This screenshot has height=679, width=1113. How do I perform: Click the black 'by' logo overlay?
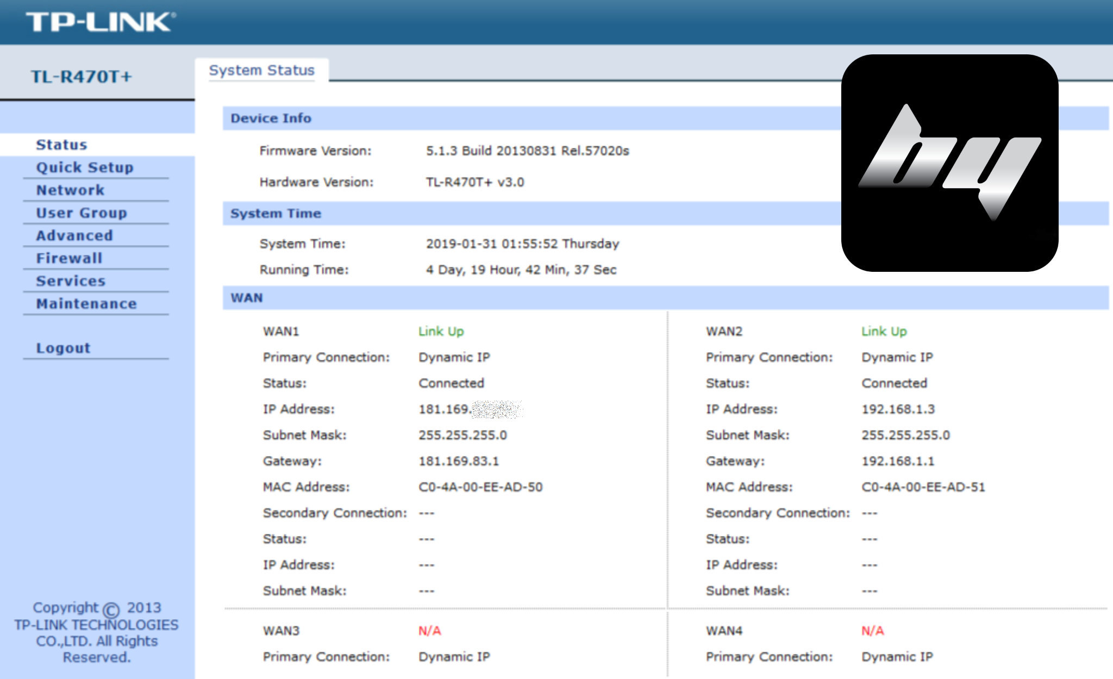[949, 163]
